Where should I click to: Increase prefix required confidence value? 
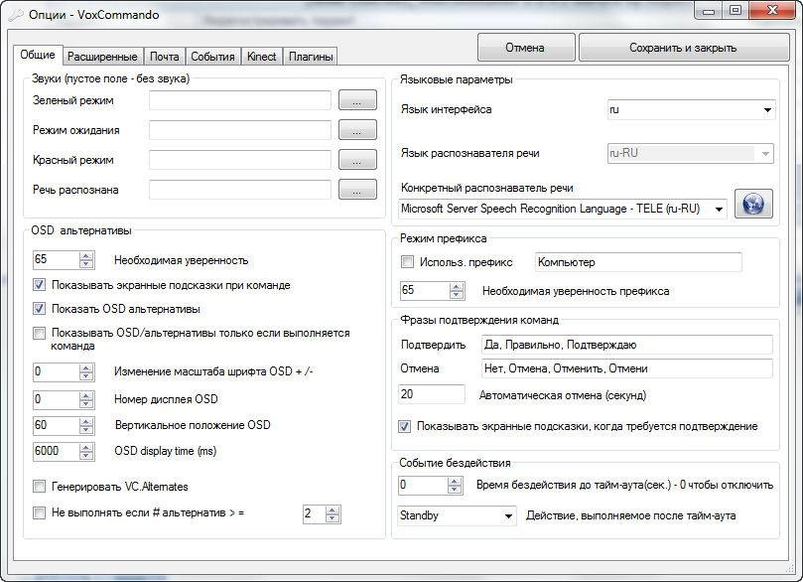457,286
